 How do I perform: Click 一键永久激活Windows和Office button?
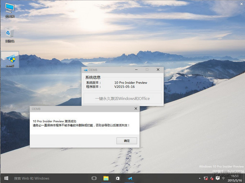click(122, 98)
